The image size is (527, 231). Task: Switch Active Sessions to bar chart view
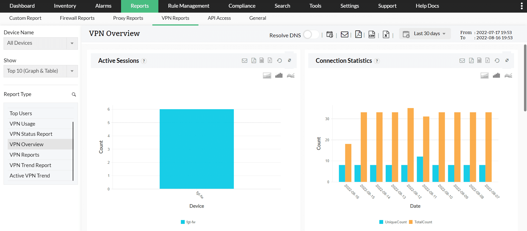coord(279,75)
